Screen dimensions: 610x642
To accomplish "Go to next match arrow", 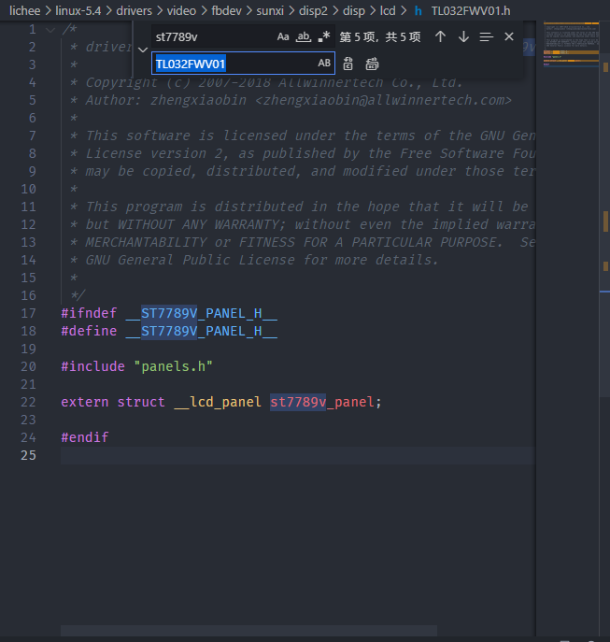I will click(463, 36).
